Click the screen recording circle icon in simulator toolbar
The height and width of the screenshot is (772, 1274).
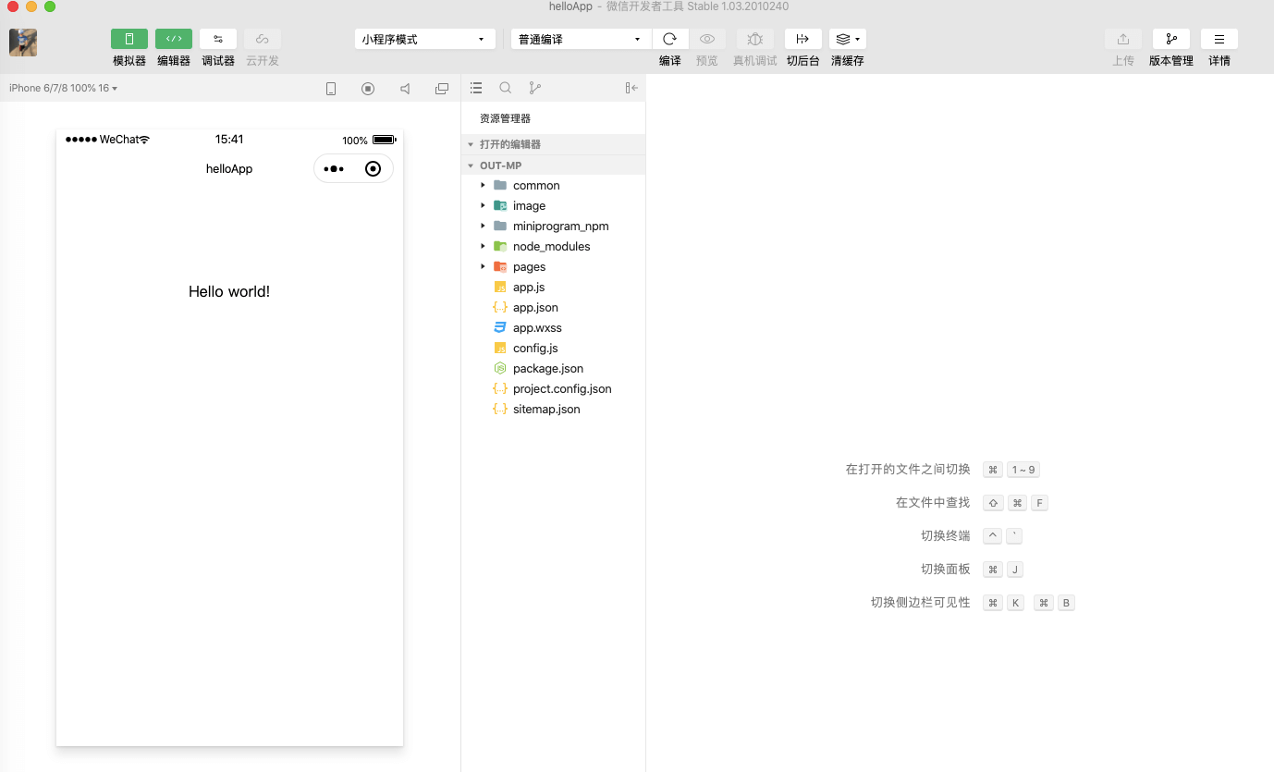point(368,88)
